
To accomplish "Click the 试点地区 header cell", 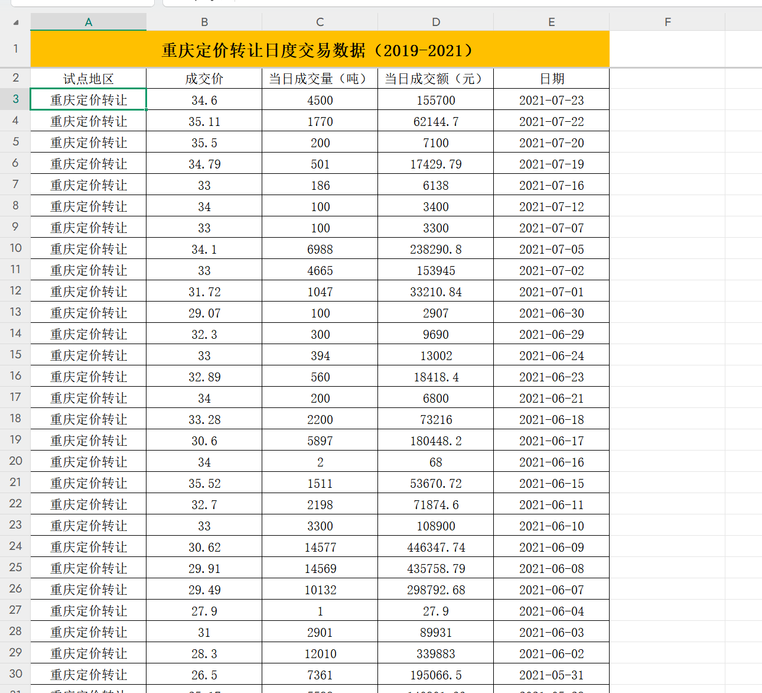I will pyautogui.click(x=89, y=79).
